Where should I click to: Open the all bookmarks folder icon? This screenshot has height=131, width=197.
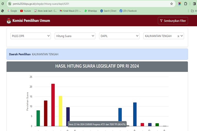(192, 11)
